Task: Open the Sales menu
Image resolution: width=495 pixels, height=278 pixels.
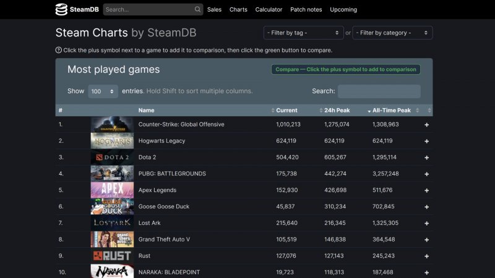Action: (x=214, y=9)
